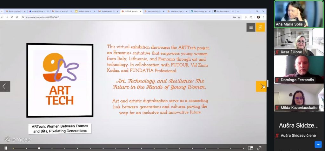Expand the tab search dropdown arrow
The width and height of the screenshot is (325, 151).
pos(2,11)
